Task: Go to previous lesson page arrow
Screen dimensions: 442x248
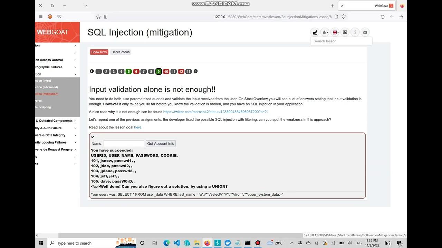Action: tap(92, 71)
